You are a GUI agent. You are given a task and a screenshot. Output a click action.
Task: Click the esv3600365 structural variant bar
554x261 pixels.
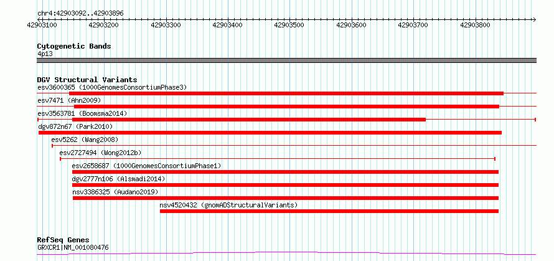[x=286, y=93]
